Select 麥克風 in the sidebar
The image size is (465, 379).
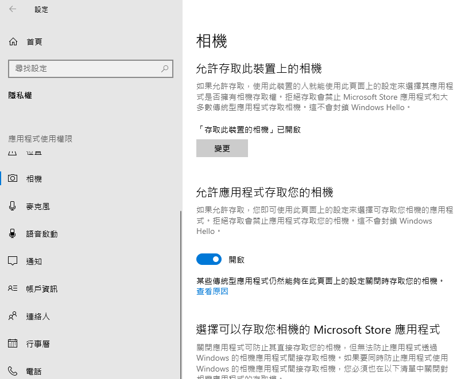(38, 206)
